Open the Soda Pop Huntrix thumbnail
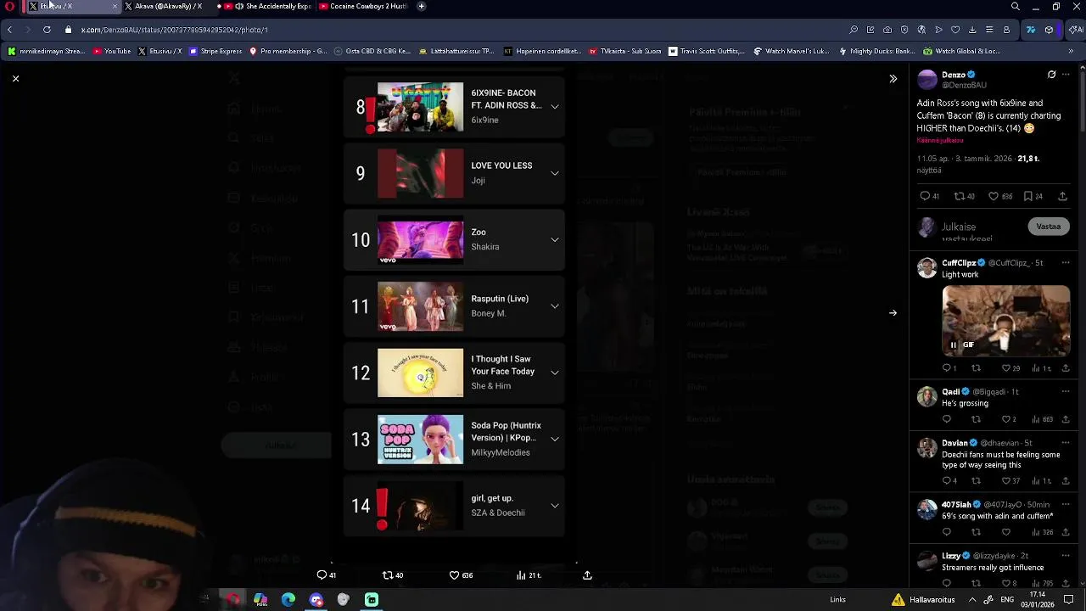Image resolution: width=1086 pixels, height=611 pixels. point(420,440)
